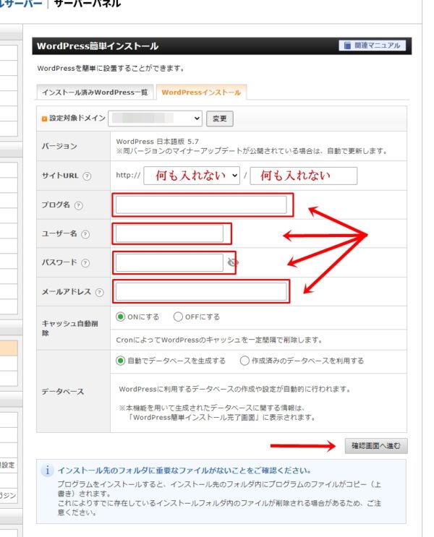Focus the ユーザー名 text field

pos(169,233)
